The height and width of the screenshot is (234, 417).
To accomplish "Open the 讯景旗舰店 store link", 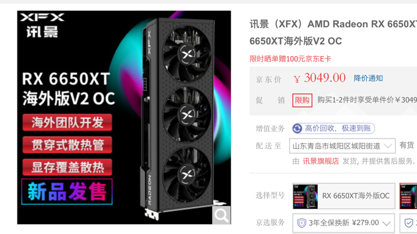I will point(321,161).
